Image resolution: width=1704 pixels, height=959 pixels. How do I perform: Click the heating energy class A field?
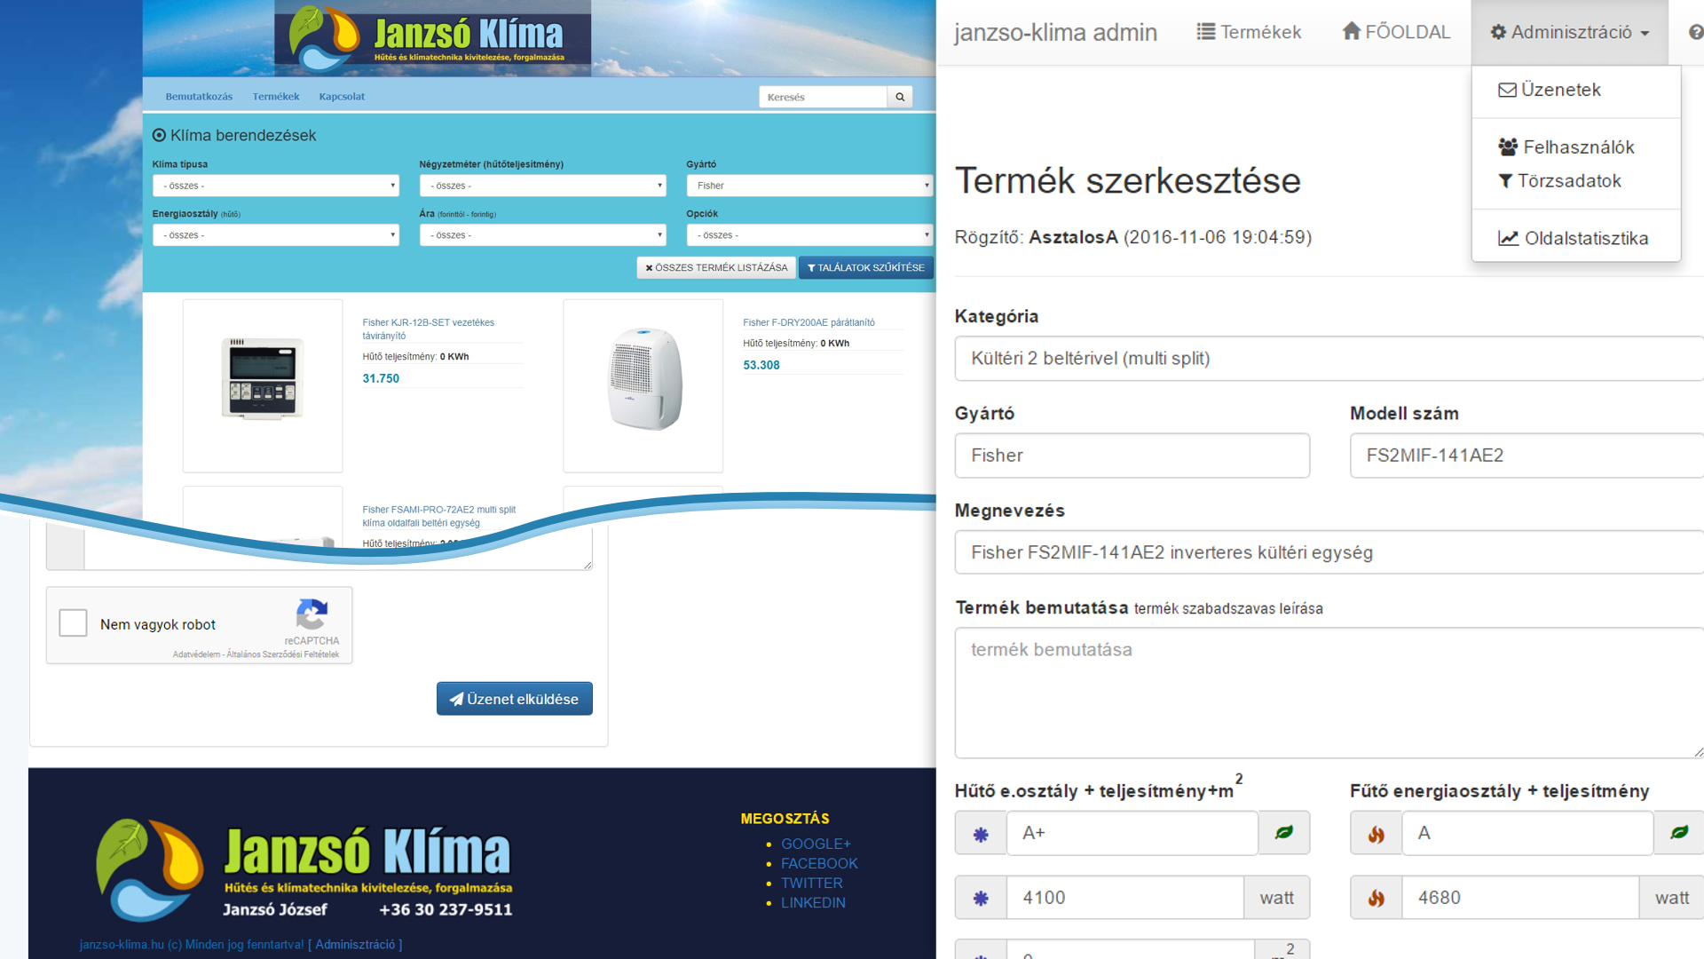tap(1527, 833)
